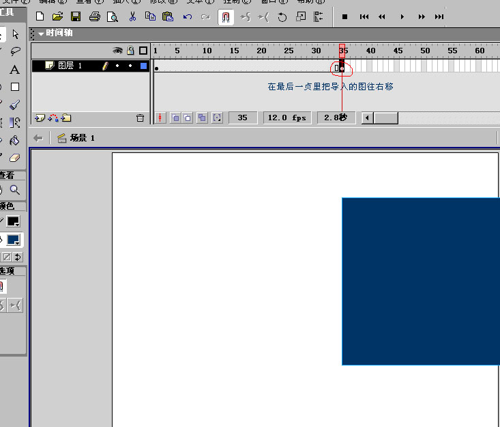Undo the last action

pyautogui.click(x=188, y=16)
